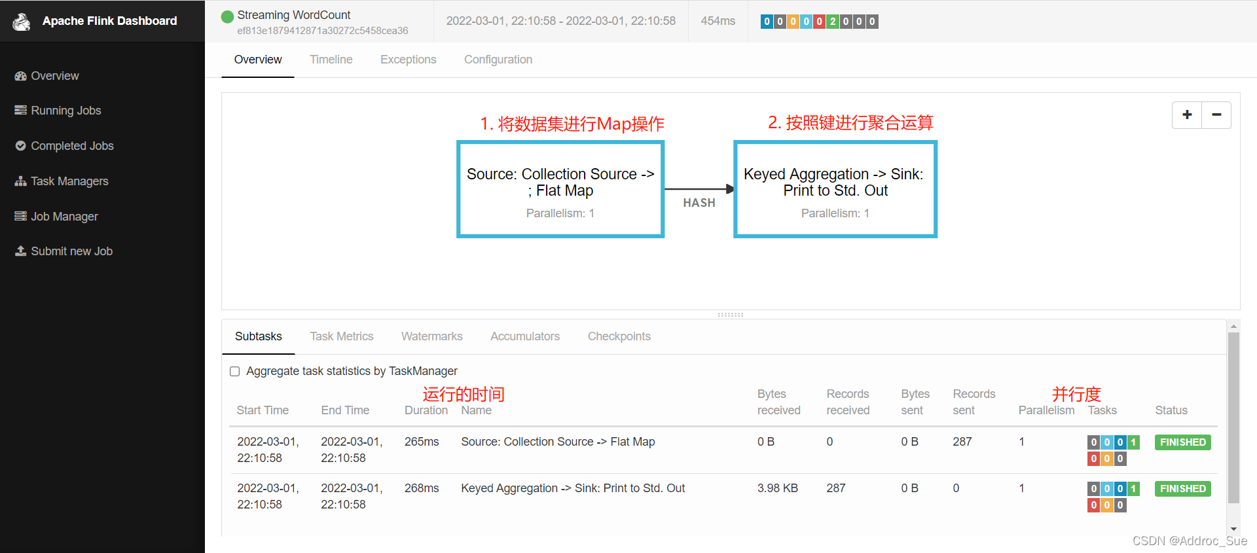This screenshot has height=553, width=1257.
Task: Click the Bytes received column header
Action: (779, 402)
